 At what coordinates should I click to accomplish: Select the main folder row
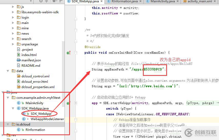[x=32, y=23]
